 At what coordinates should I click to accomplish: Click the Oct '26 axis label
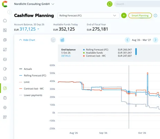pyautogui.click(x=142, y=133)
